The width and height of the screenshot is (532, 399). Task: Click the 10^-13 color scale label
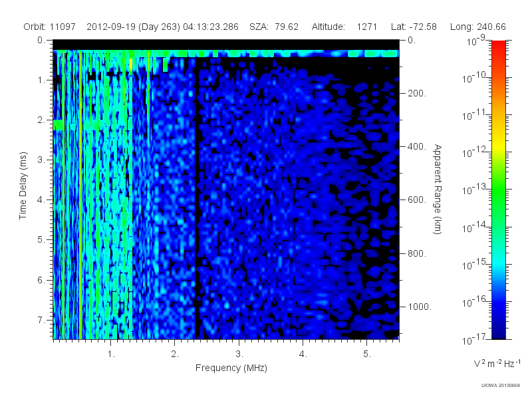coord(474,190)
